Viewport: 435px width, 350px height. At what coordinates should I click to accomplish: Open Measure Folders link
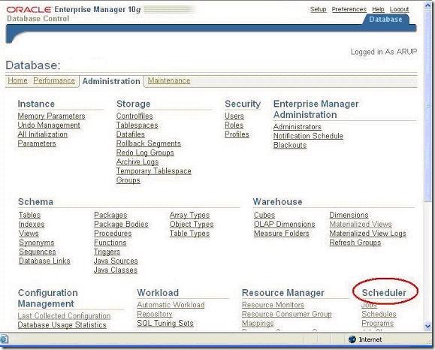point(281,234)
